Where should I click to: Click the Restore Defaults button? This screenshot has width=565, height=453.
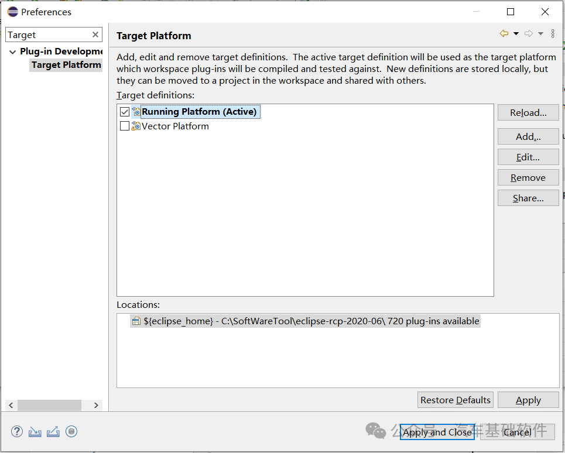(456, 400)
